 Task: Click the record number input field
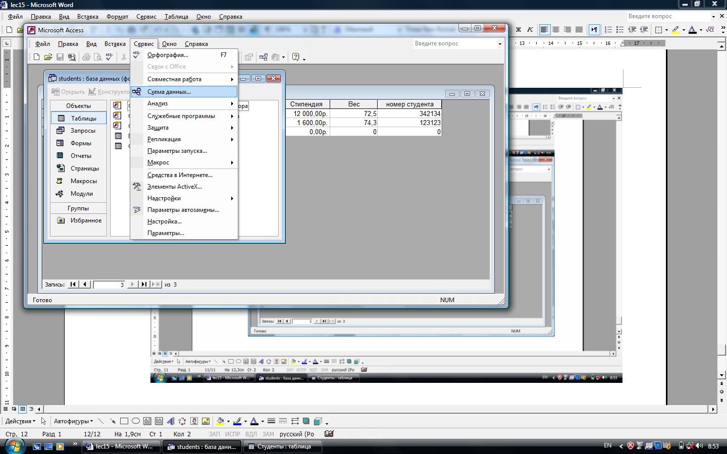click(109, 285)
